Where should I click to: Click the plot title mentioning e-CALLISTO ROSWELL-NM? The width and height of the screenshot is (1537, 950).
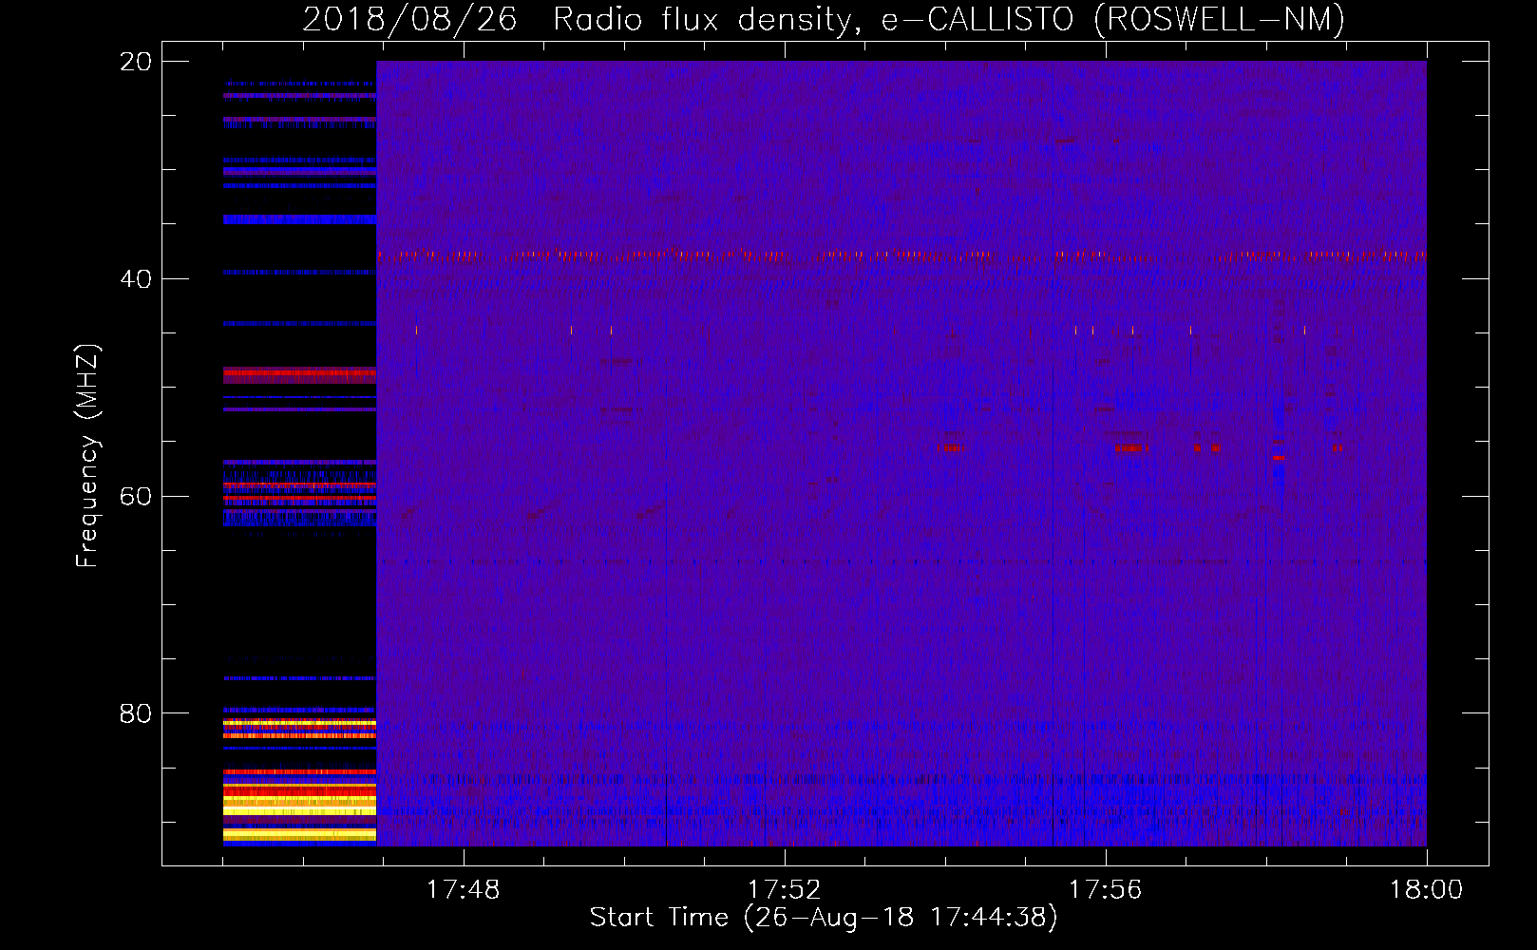[x=824, y=19]
